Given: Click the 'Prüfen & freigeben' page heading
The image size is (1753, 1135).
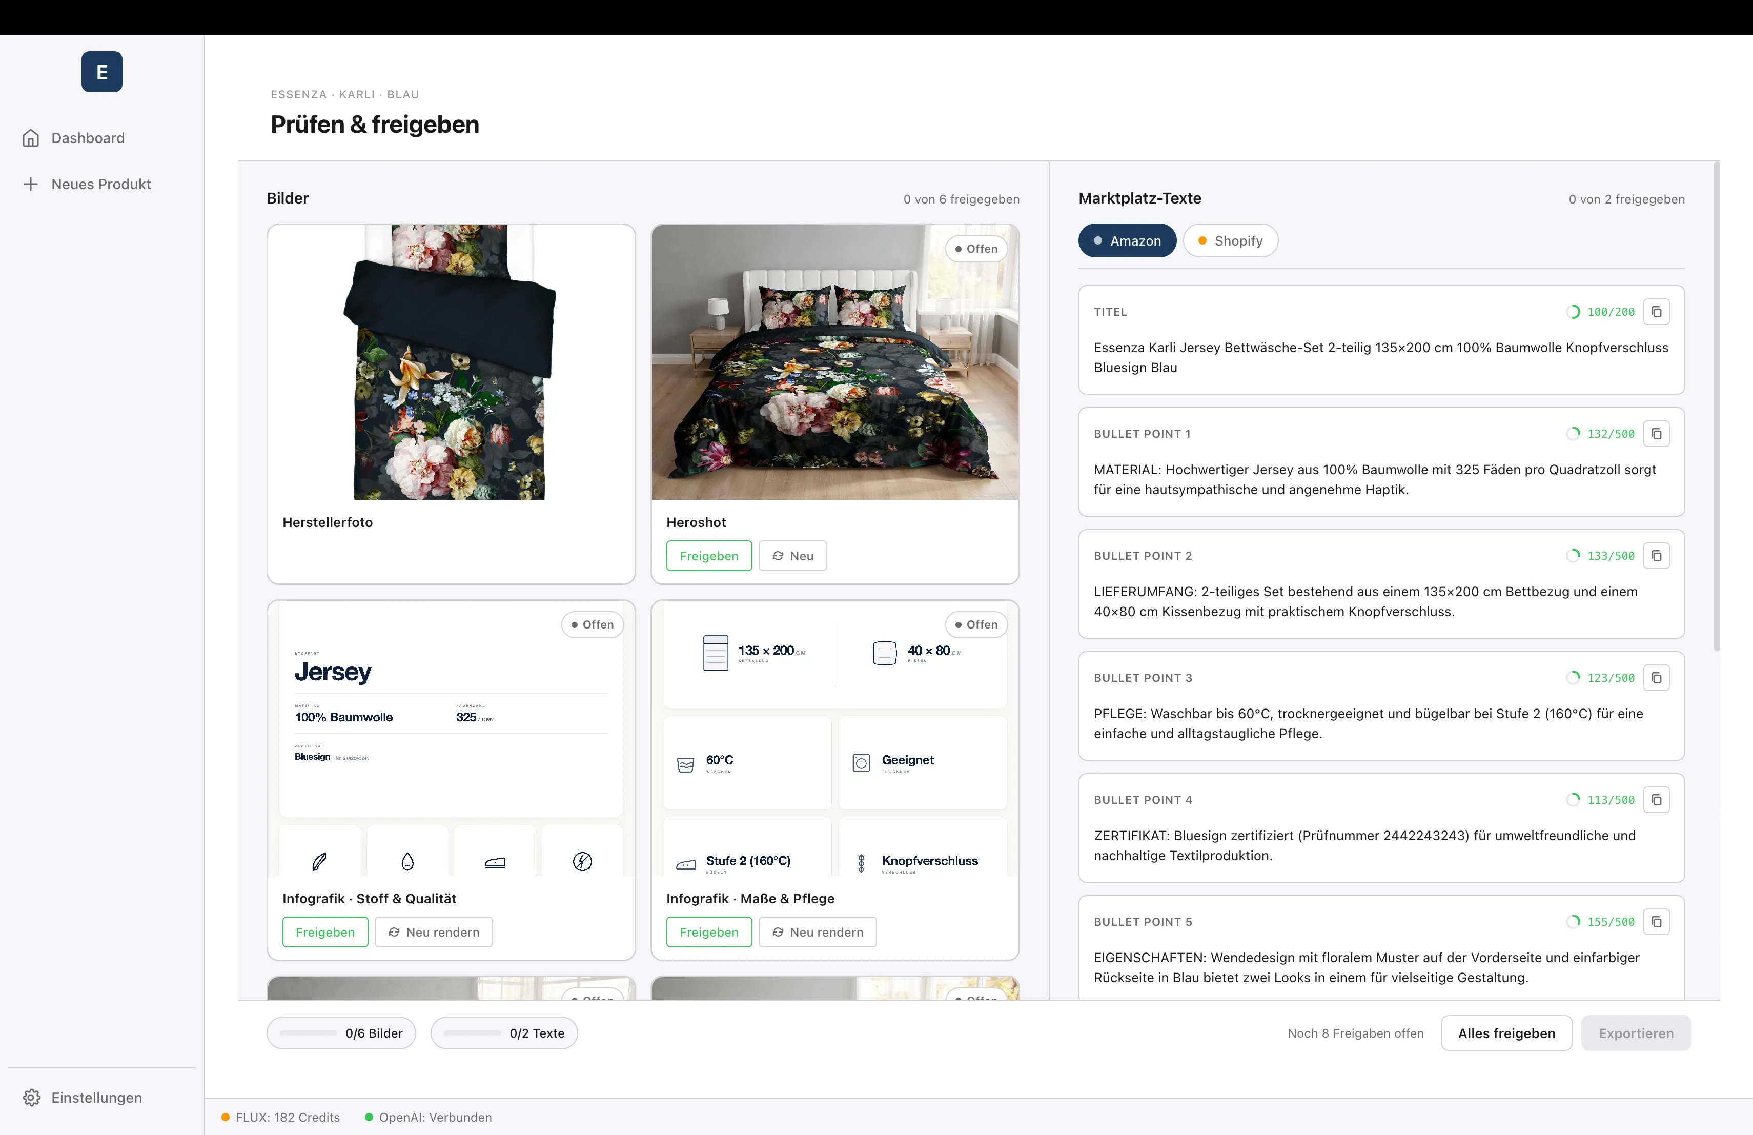Looking at the screenshot, I should [375, 125].
